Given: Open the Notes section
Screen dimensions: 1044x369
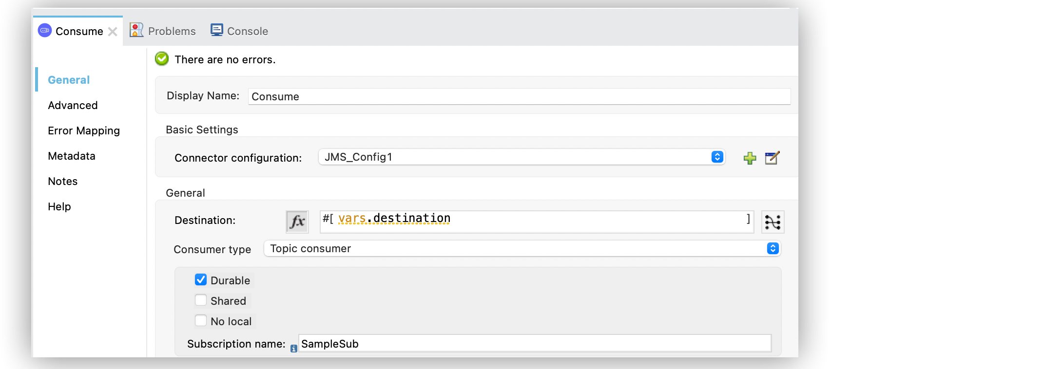Looking at the screenshot, I should (63, 181).
